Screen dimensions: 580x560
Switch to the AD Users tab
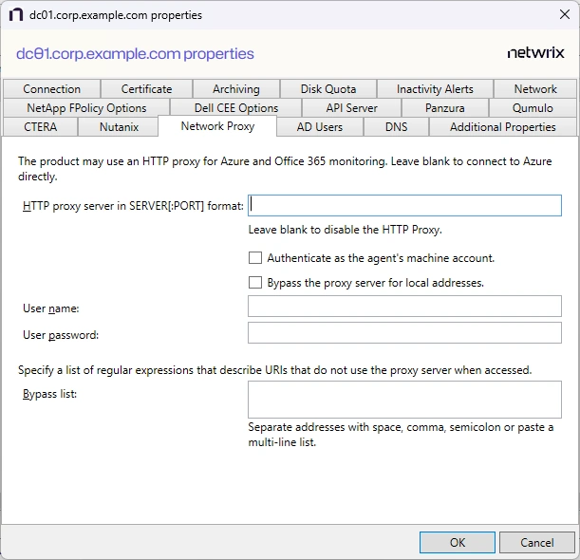(x=320, y=127)
